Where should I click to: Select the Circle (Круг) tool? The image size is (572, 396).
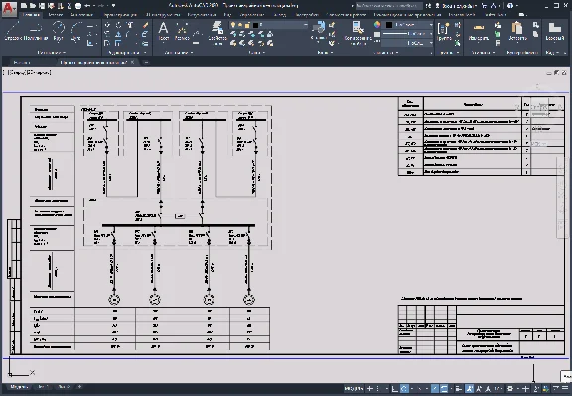(x=58, y=31)
